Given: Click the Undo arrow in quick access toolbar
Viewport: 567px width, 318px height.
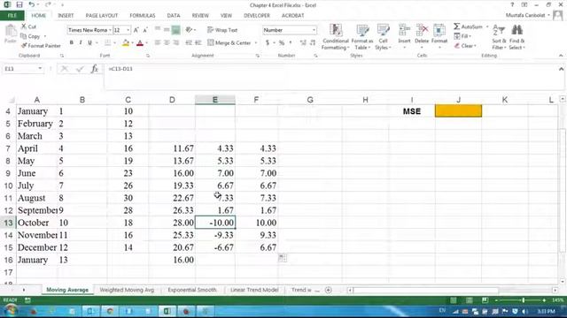Looking at the screenshot, I should pyautogui.click(x=32, y=4).
